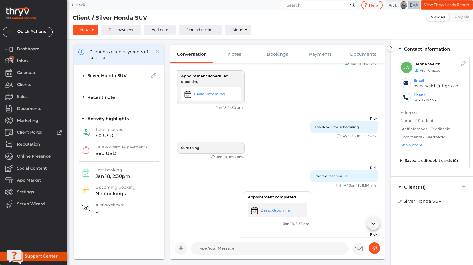Add a client with the plus icon

tap(464, 187)
